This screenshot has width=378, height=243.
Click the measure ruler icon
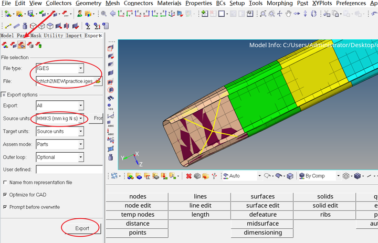point(16,26)
